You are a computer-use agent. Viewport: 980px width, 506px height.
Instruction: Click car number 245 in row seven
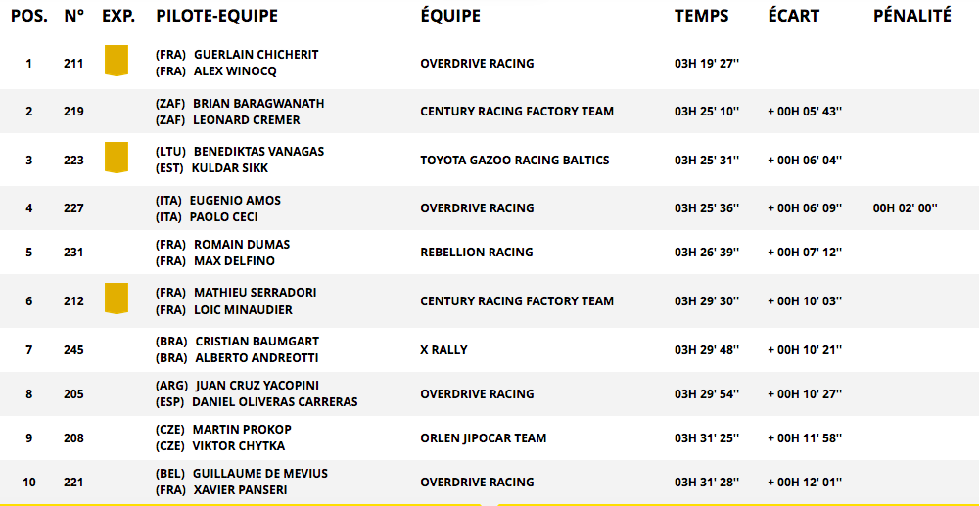point(73,349)
